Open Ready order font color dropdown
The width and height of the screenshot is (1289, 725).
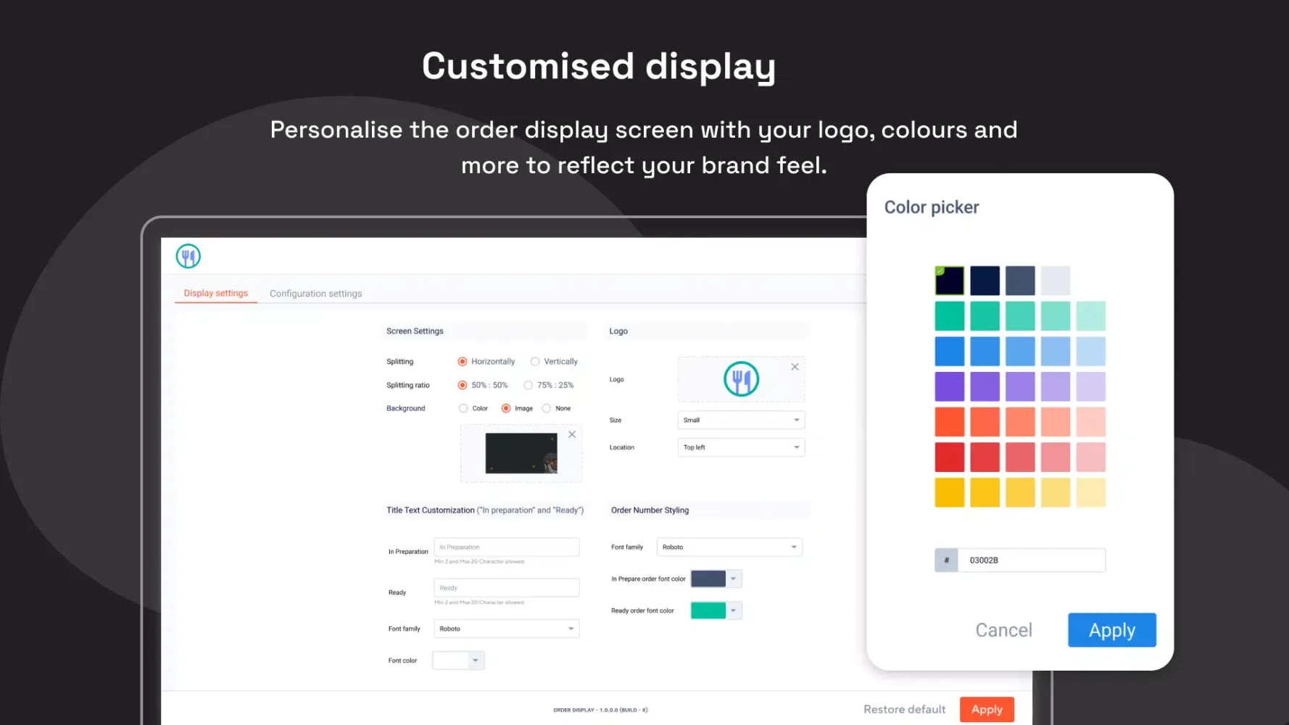(x=734, y=610)
